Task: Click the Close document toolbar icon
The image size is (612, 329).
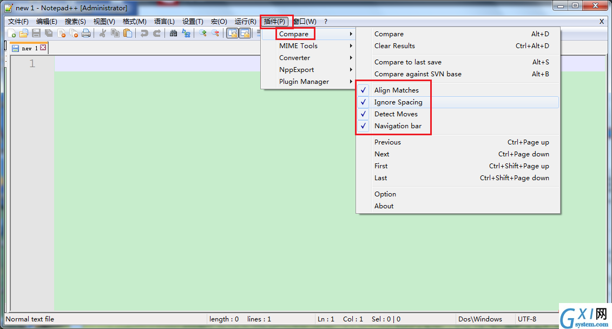Action: [x=61, y=34]
